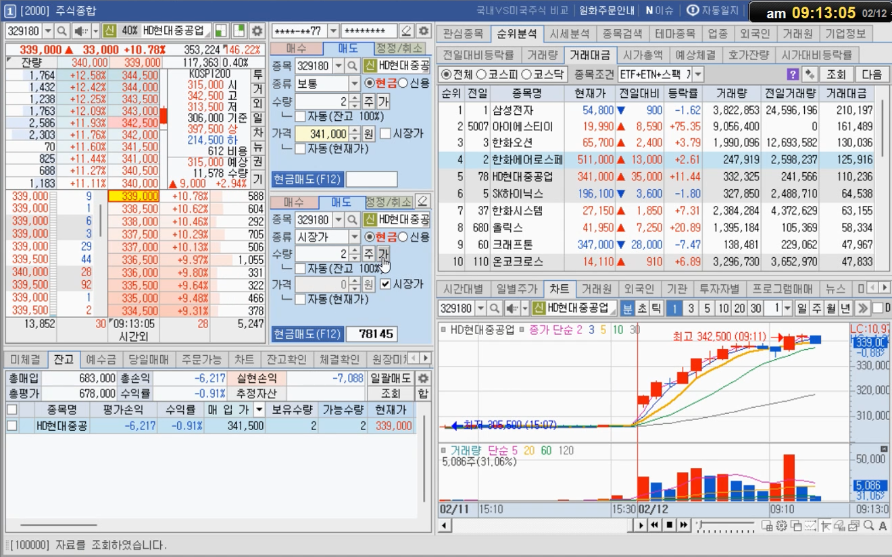Viewport: 892px width, 557px height.
Task: Adjust the chart playback speed slider
Action: tap(726, 525)
